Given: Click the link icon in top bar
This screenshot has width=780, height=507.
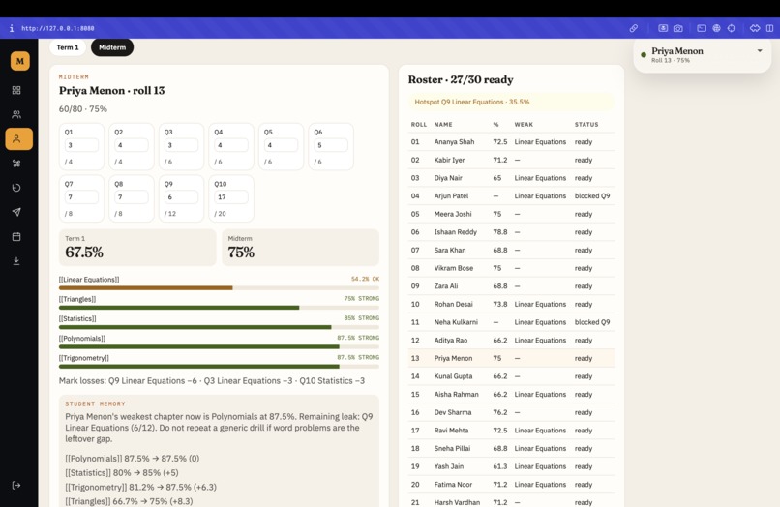Looking at the screenshot, I should (x=633, y=28).
